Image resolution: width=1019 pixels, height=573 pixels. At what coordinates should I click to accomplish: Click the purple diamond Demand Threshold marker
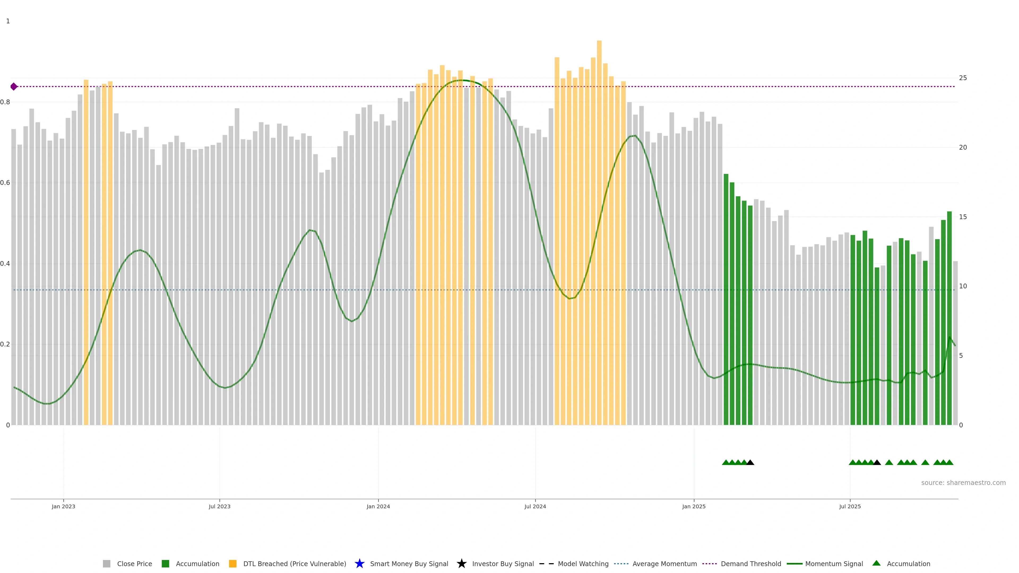coord(14,86)
